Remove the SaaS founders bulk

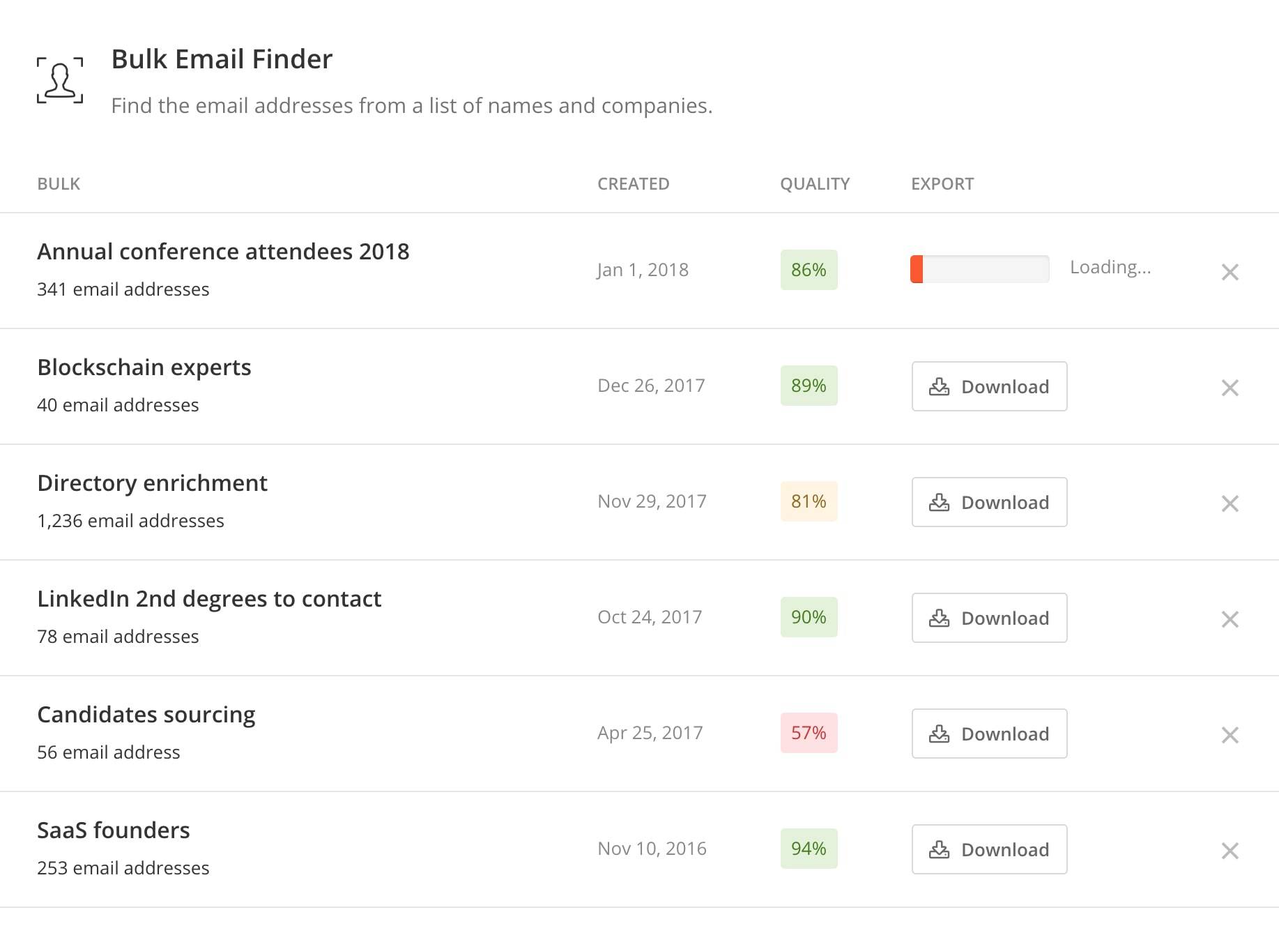tap(1230, 850)
